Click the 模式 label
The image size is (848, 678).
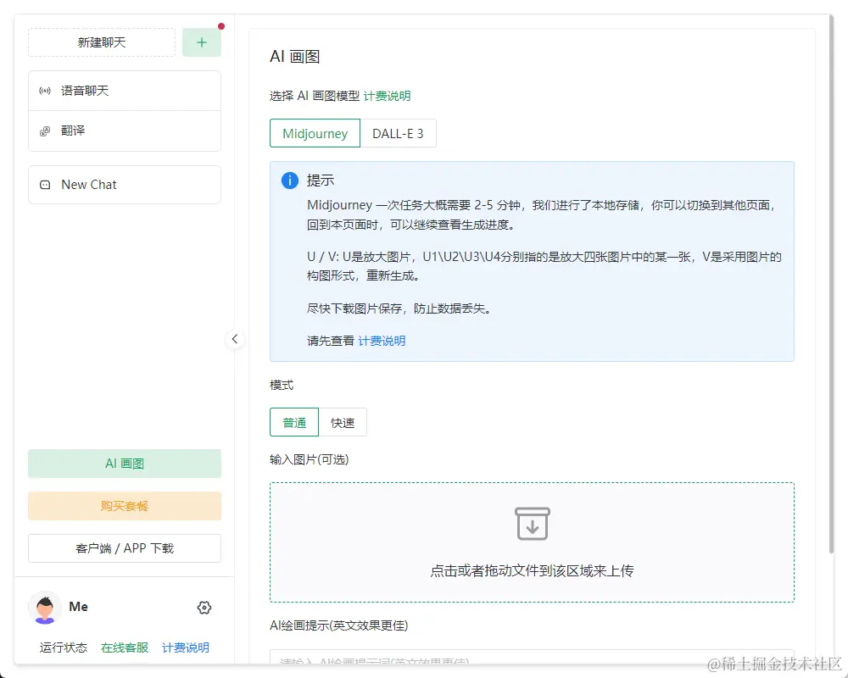[x=282, y=385]
